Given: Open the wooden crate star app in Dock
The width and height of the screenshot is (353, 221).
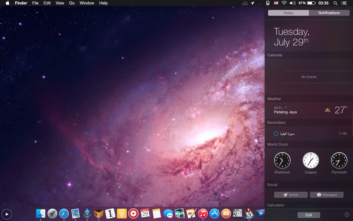Looking at the screenshot, I should (98, 214).
